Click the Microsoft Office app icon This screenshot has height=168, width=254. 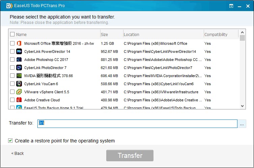tap(19, 43)
